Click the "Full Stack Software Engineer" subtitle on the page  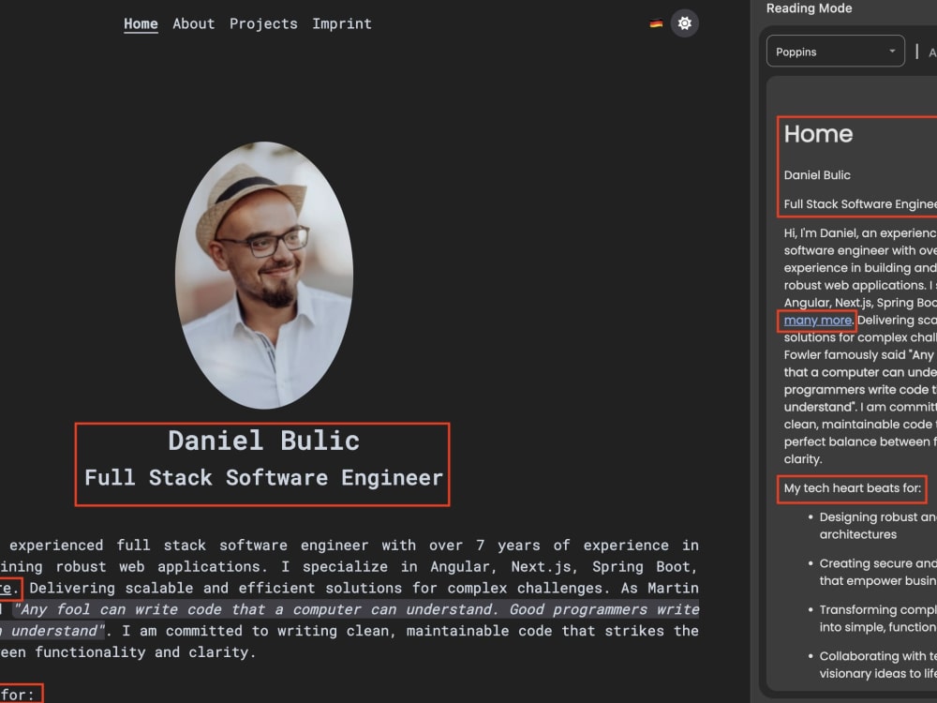(x=263, y=478)
